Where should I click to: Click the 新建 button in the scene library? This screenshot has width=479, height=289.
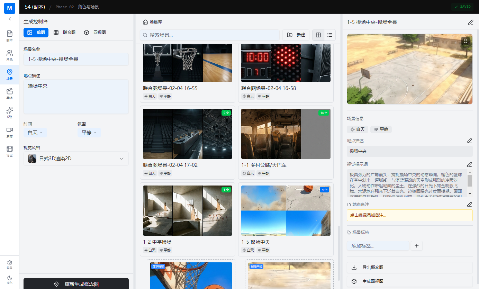click(x=296, y=35)
